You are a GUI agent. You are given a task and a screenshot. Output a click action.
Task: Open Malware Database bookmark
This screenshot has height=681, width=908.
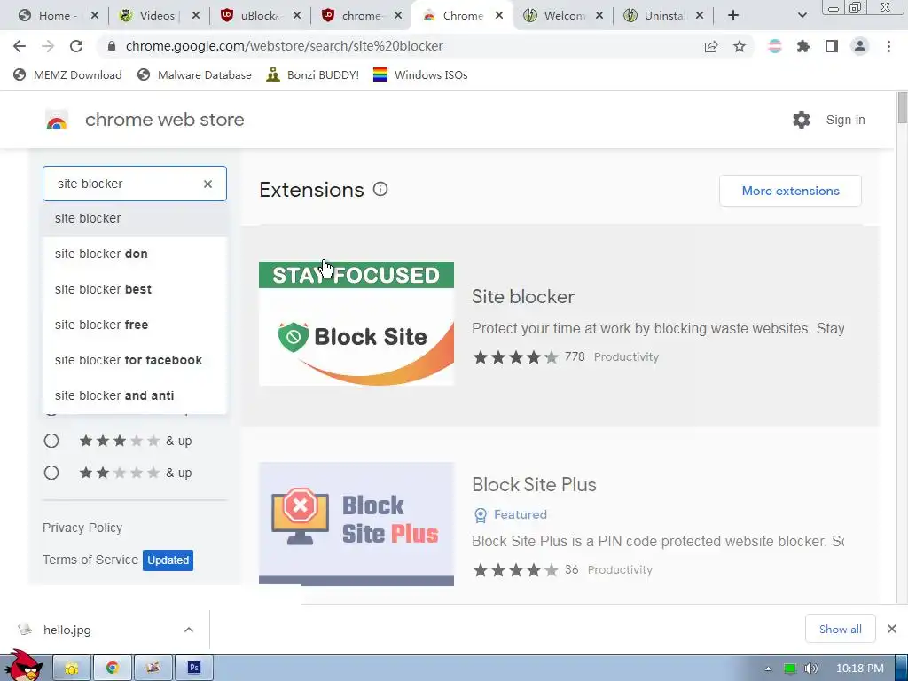click(x=194, y=74)
